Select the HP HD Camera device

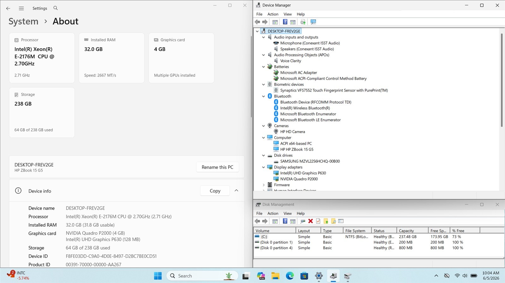pyautogui.click(x=293, y=132)
